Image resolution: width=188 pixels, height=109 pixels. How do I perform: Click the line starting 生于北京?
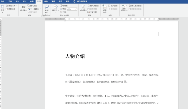pos(112,96)
